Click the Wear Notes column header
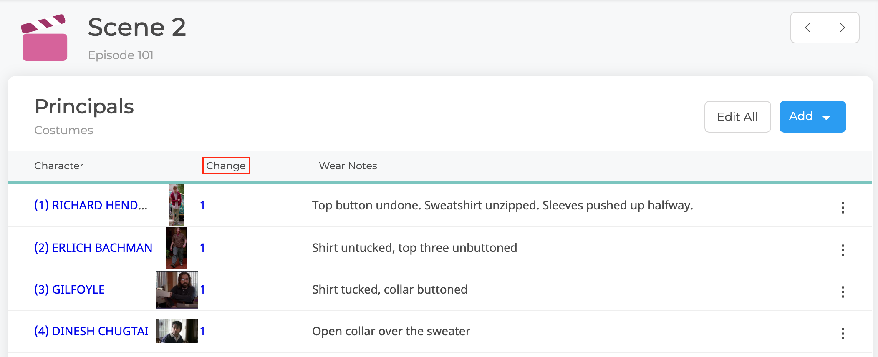Viewport: 878px width, 357px height. pos(348,166)
